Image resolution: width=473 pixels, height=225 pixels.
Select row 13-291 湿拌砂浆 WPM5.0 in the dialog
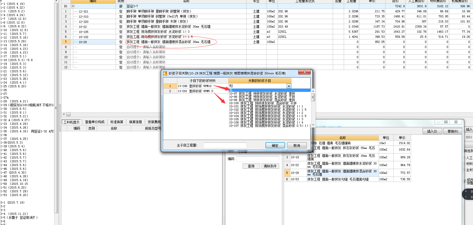point(196,91)
